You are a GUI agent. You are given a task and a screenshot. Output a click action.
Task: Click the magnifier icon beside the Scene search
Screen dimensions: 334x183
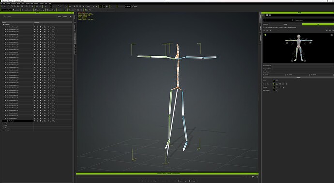5,16
